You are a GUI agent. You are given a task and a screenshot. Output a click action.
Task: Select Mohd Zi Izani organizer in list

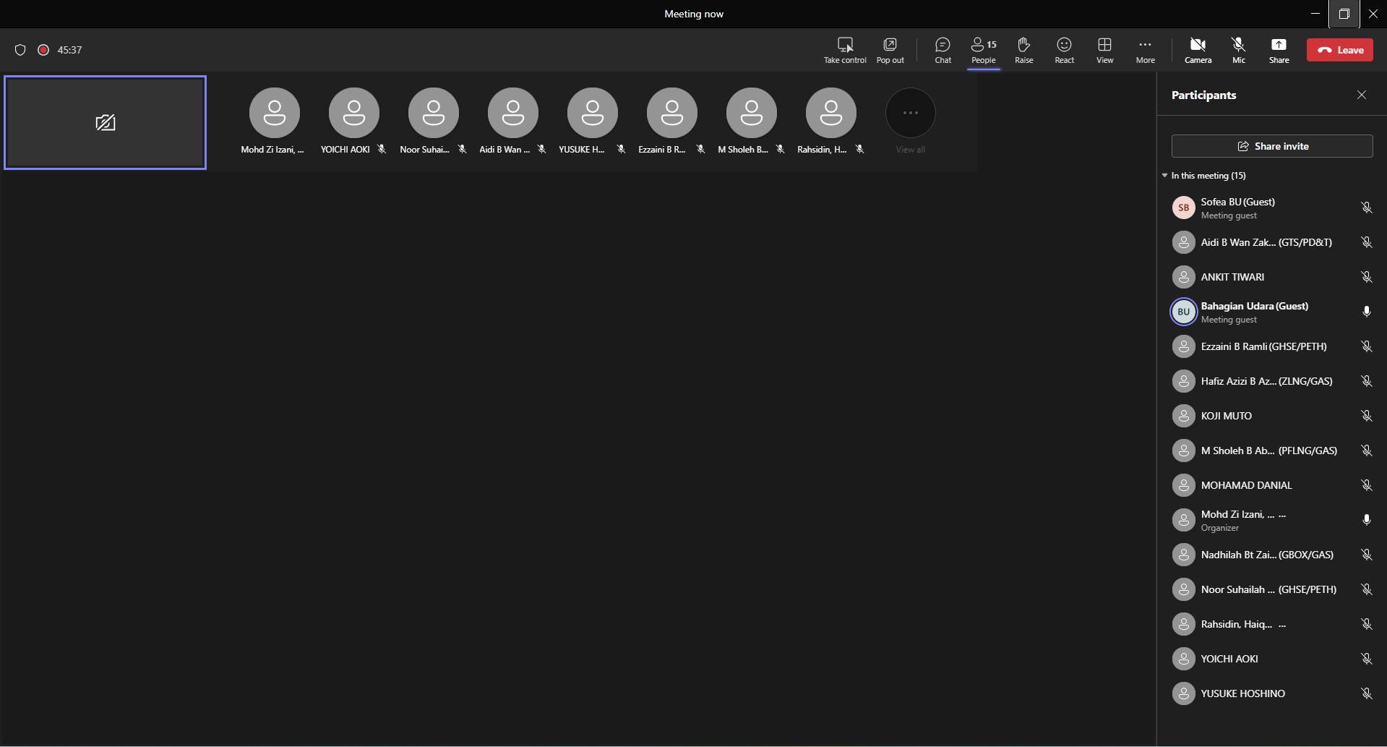(1271, 520)
